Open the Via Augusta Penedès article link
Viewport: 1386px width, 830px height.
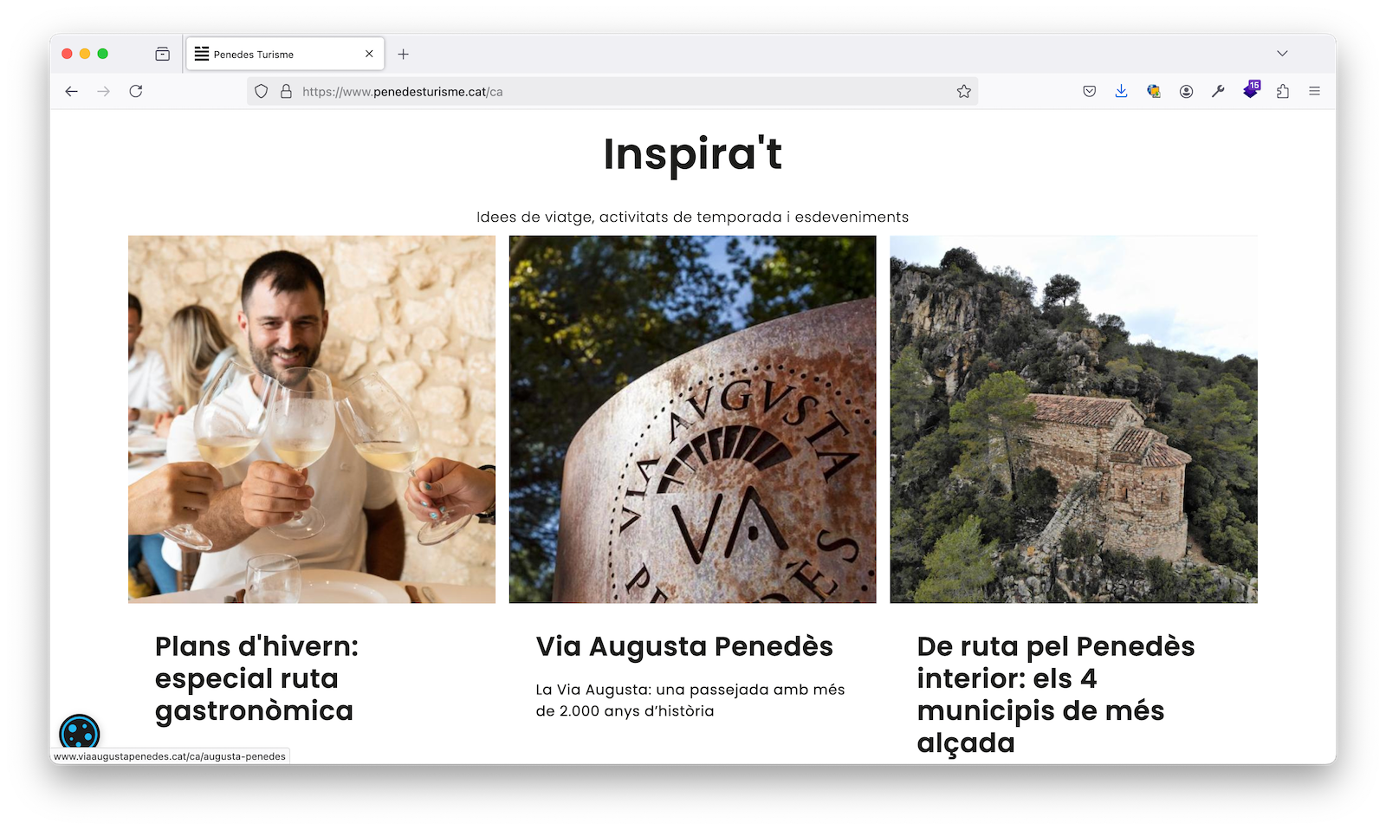684,646
